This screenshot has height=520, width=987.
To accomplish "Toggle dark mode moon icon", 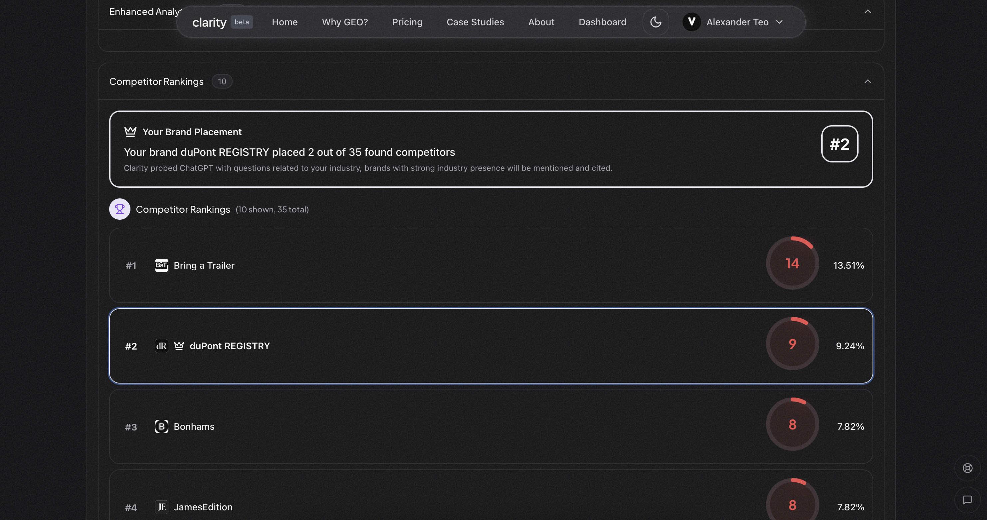I will [656, 22].
